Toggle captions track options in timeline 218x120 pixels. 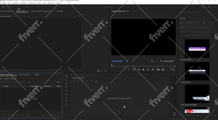(x=96, y=81)
